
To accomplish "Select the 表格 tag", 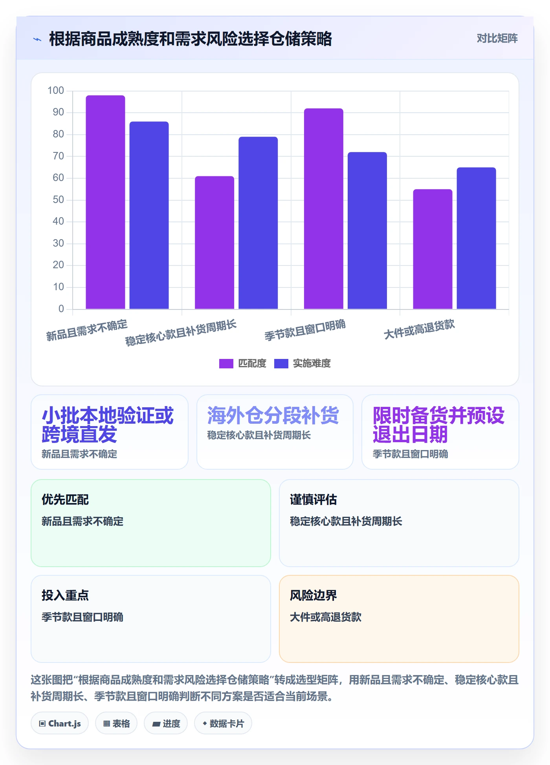I will (116, 723).
